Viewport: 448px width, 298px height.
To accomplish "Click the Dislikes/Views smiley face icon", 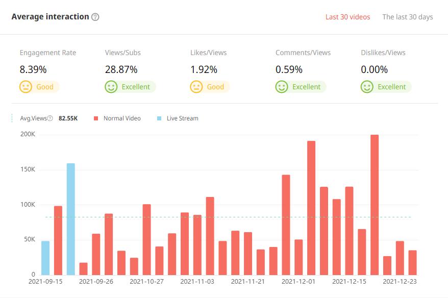I will point(367,87).
